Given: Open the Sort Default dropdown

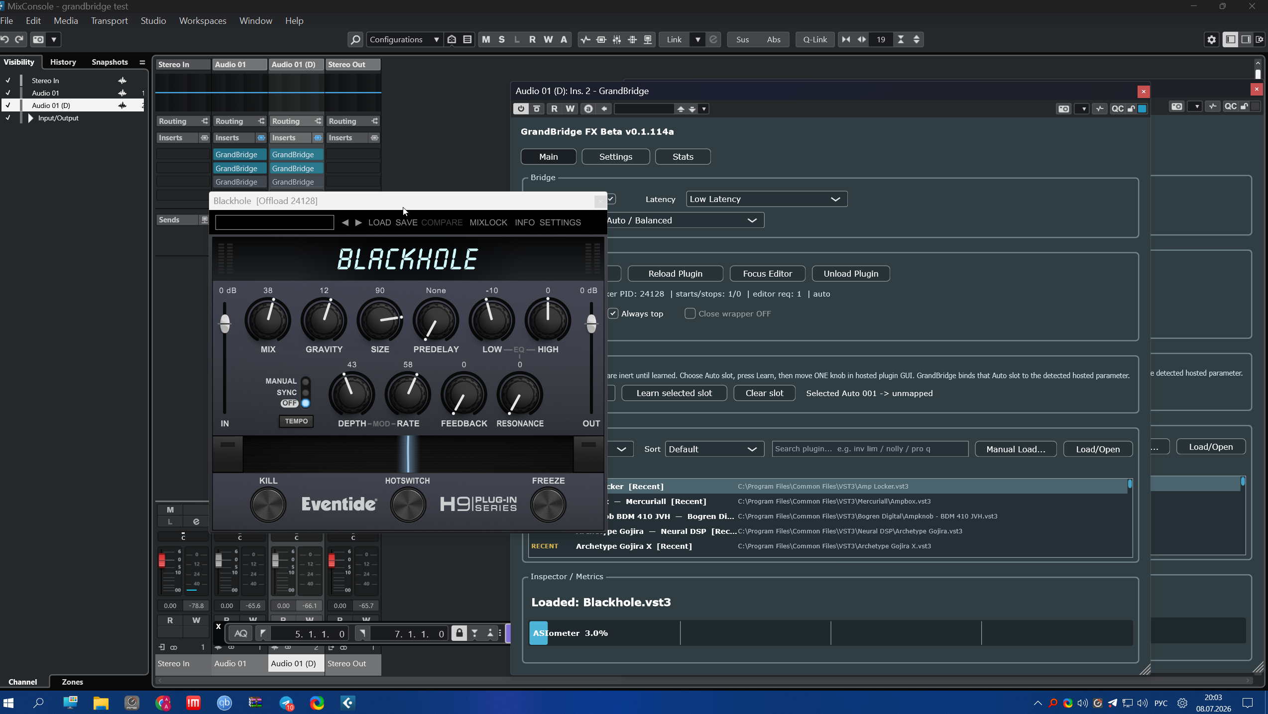Looking at the screenshot, I should [714, 449].
